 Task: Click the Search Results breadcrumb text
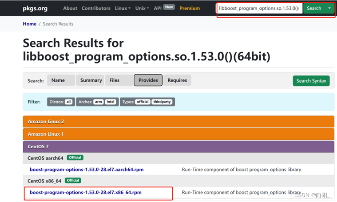pos(58,24)
